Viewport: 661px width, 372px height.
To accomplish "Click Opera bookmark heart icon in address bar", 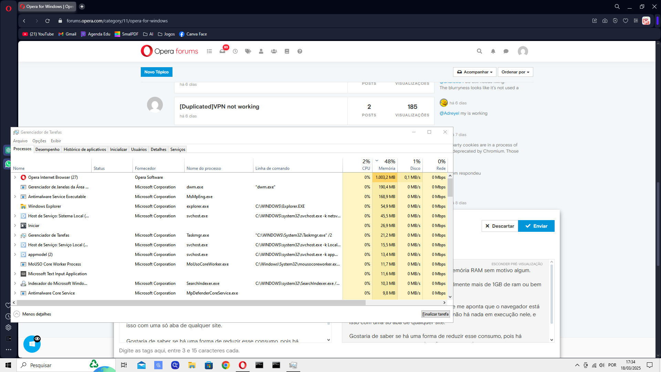I will tap(626, 21).
